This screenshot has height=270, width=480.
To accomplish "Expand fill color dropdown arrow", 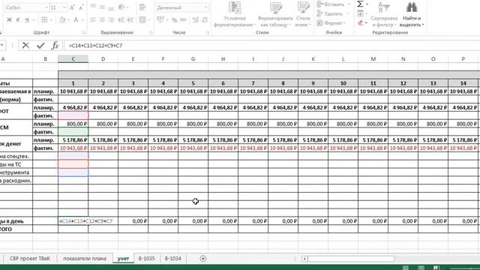I will click(68, 20).
